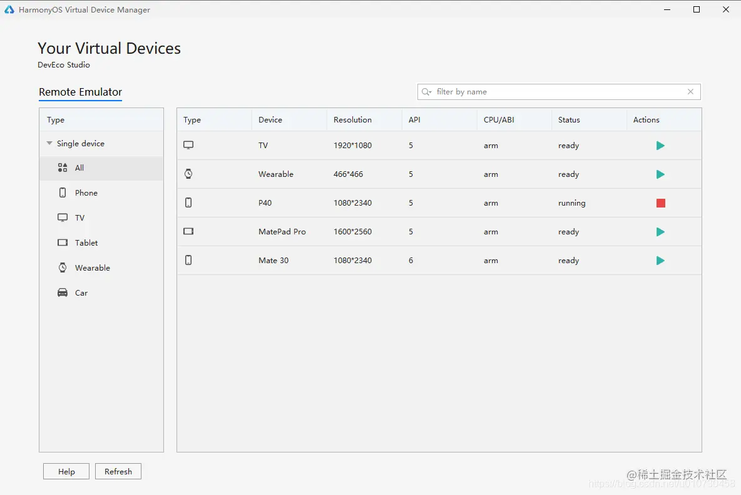This screenshot has height=495, width=741.
Task: Filter devices by Car category
Action: coord(101,292)
